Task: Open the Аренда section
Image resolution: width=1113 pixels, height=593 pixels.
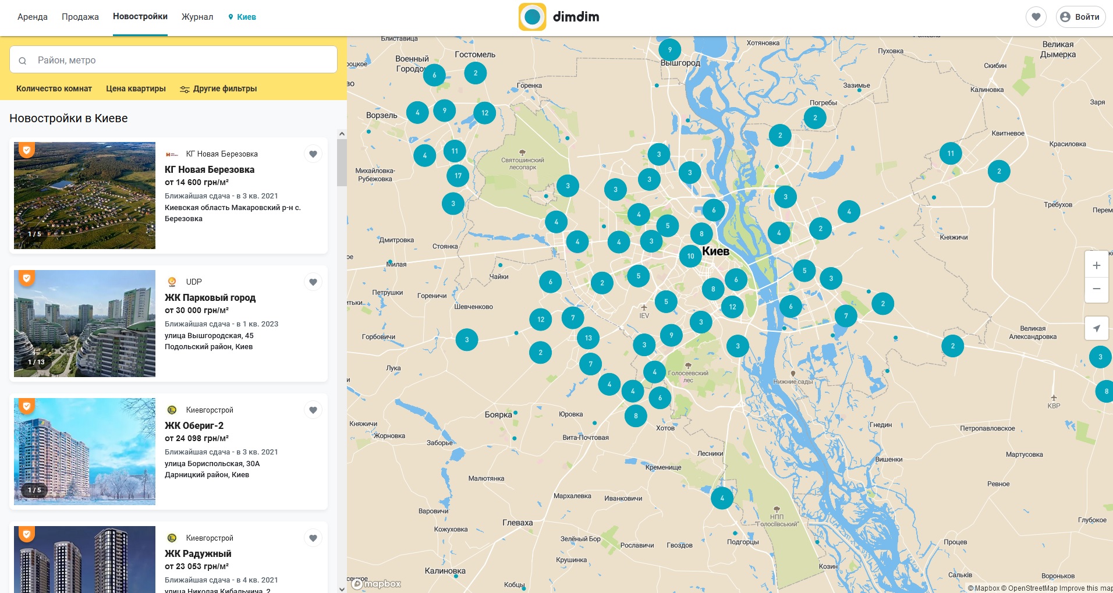Action: tap(33, 17)
